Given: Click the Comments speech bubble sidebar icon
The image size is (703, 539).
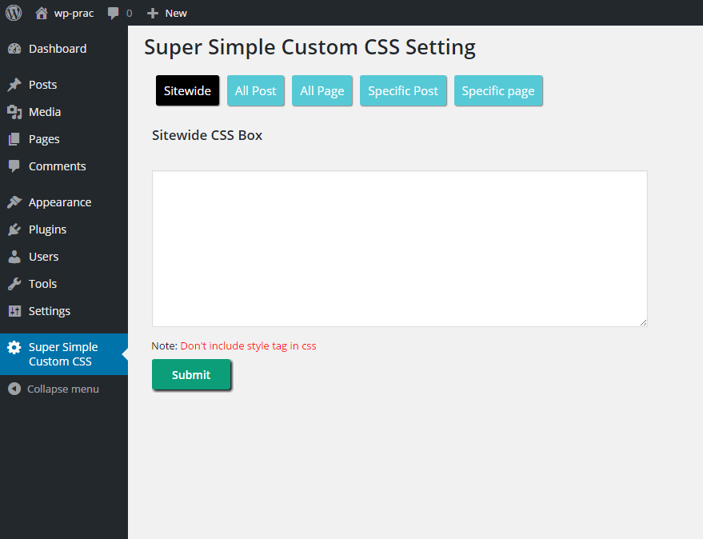Looking at the screenshot, I should tap(14, 166).
